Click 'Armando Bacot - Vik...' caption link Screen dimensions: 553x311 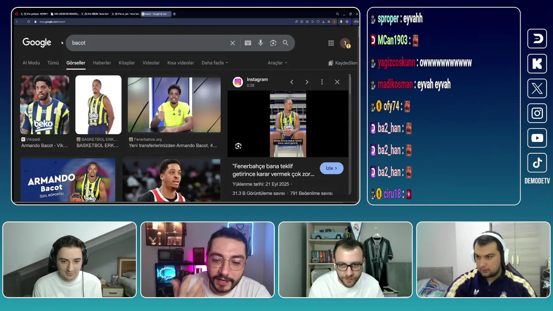pyautogui.click(x=44, y=146)
